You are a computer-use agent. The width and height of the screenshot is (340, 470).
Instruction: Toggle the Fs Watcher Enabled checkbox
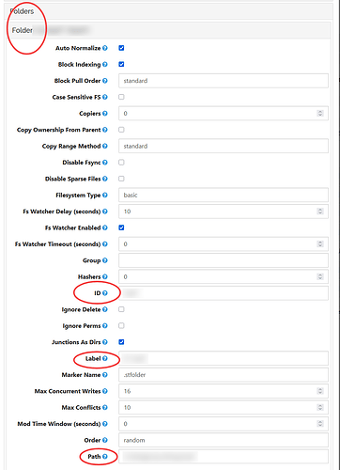click(x=121, y=227)
